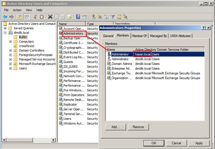
Task: Expand ForeignSecurityPrincipals tree node
Action: click(x=11, y=55)
